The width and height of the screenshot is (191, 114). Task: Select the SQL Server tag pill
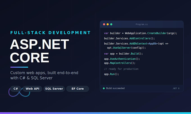(54, 89)
